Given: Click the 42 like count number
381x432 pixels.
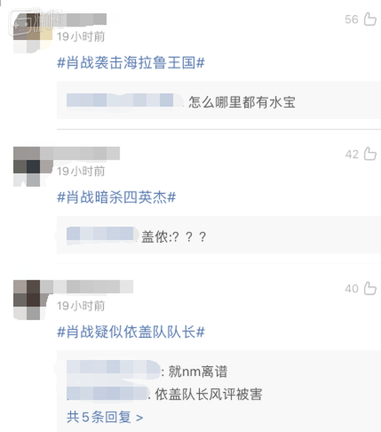Looking at the screenshot, I should pyautogui.click(x=352, y=154).
